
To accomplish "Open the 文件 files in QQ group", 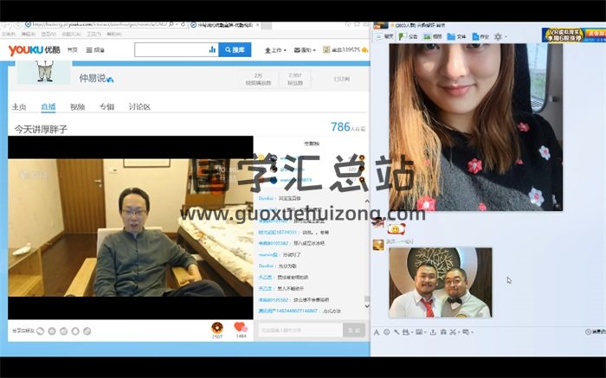I will click(456, 36).
